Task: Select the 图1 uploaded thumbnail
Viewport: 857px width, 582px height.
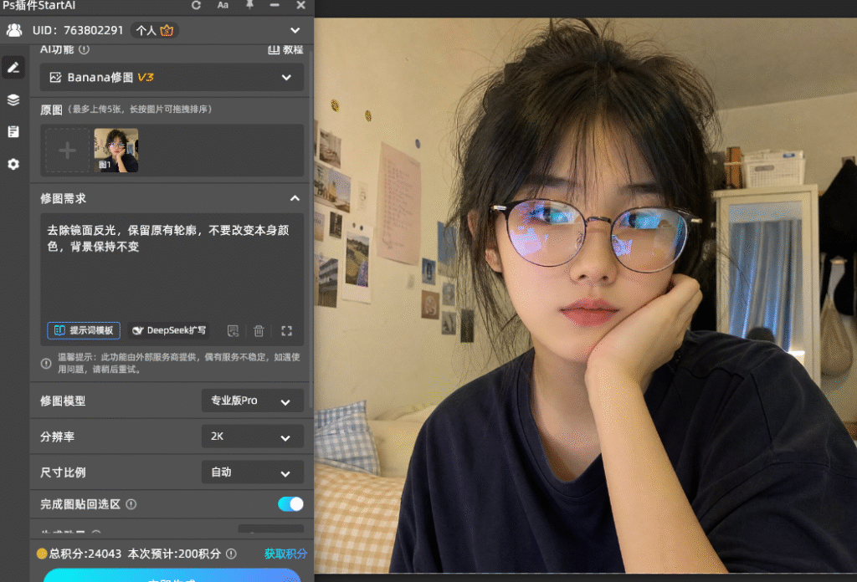Action: 115,151
